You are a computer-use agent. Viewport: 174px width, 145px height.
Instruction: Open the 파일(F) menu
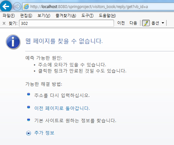9,16
